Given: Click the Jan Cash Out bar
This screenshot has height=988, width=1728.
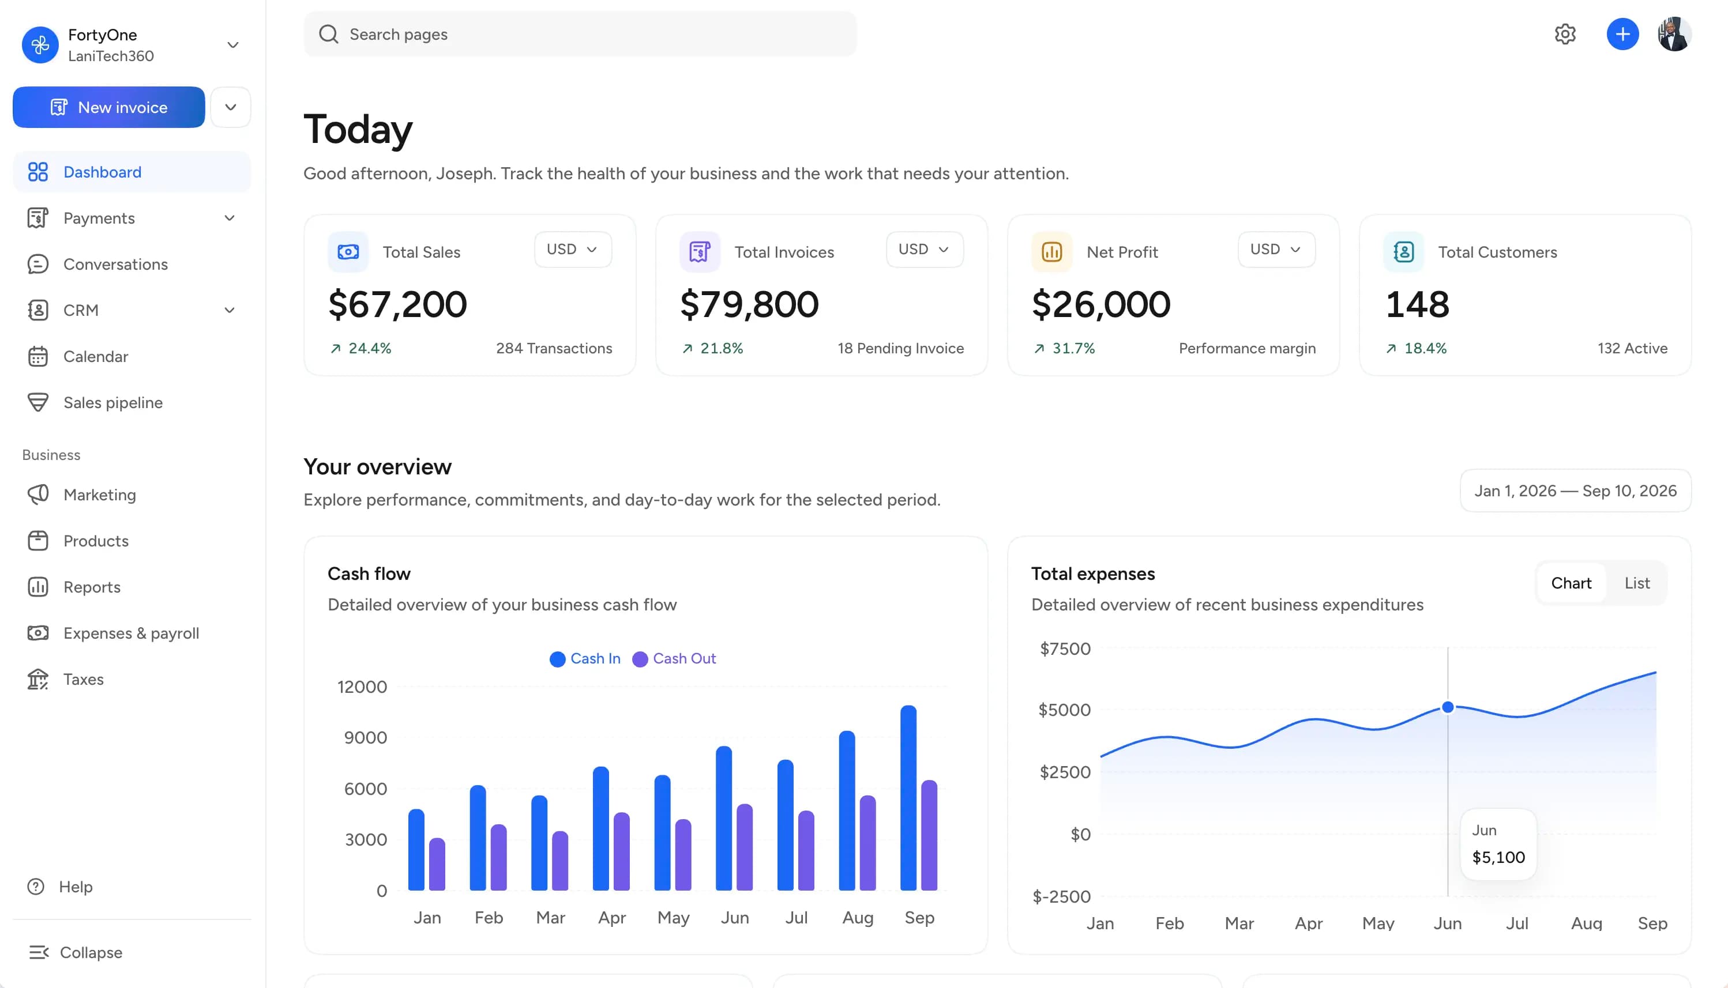Looking at the screenshot, I should coord(437,865).
